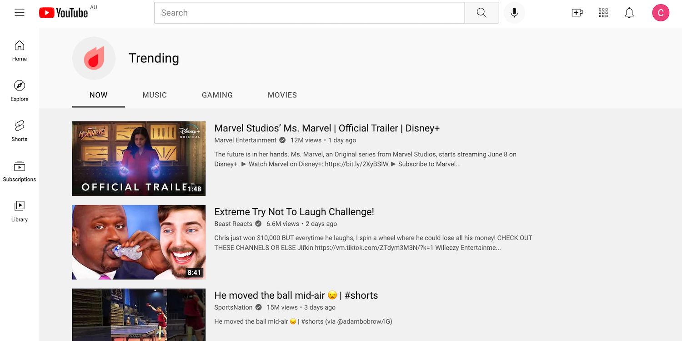Open the YouTube apps grid icon

tap(603, 13)
